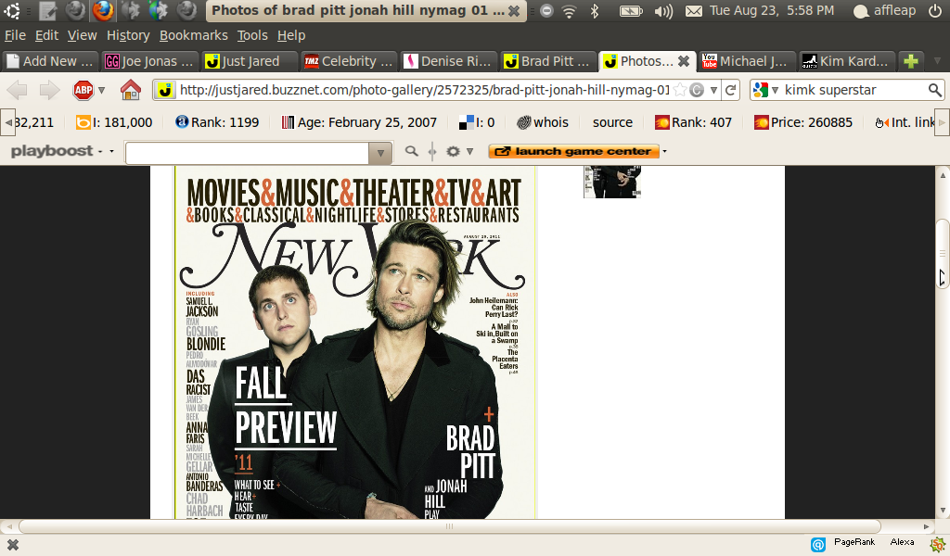Click the 'Rank: 407' toolbar item
Screen dimensions: 950x556
pos(693,123)
